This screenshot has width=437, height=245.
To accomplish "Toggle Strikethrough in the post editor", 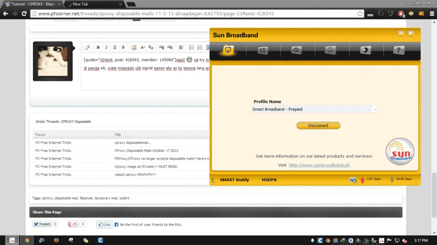I will coord(123,47).
